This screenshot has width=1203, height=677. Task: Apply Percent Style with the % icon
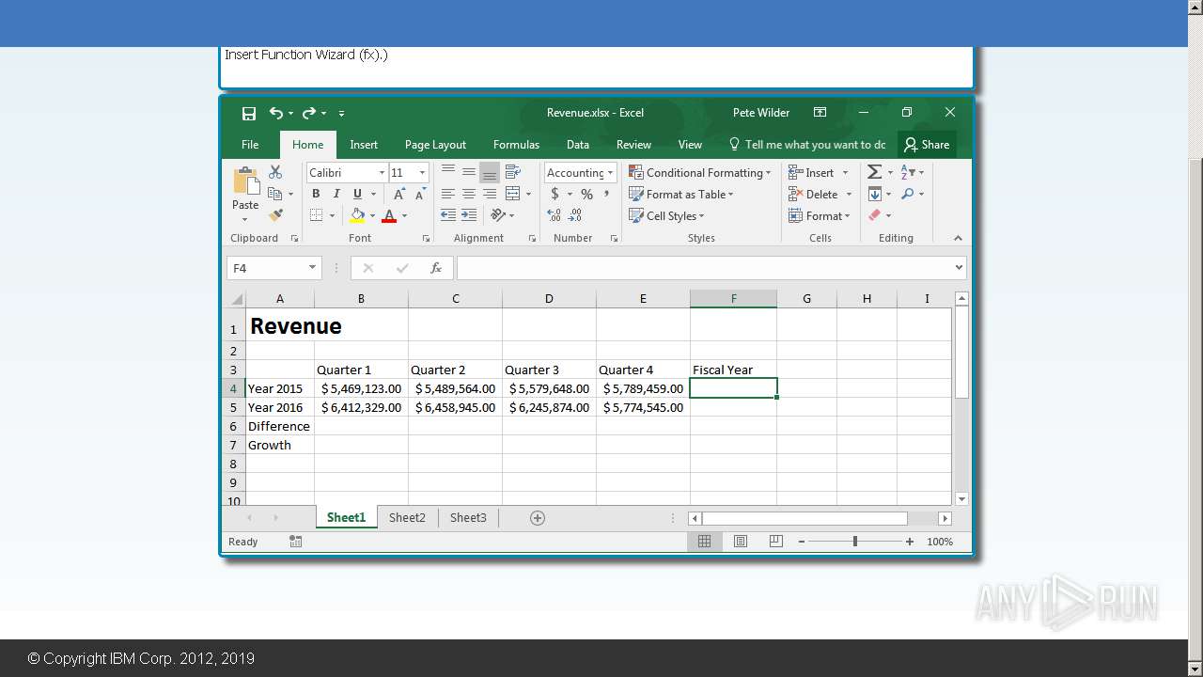(586, 194)
